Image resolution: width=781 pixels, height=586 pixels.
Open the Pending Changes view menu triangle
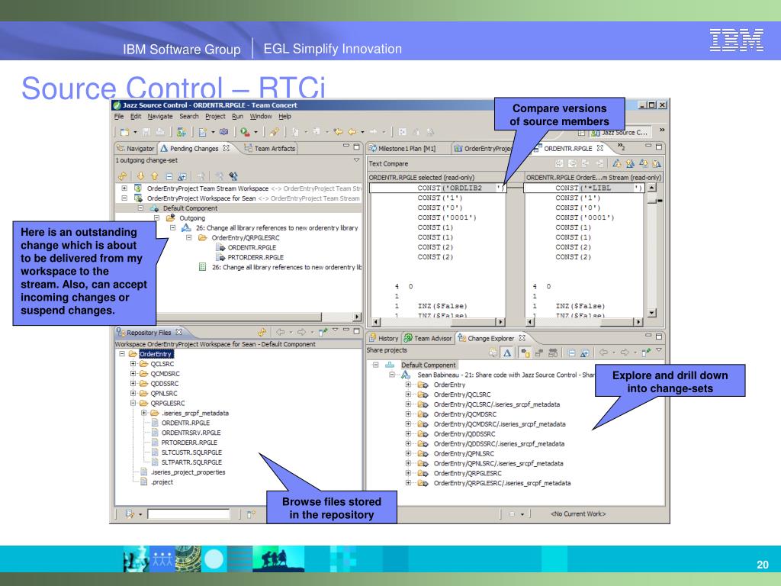click(x=357, y=160)
